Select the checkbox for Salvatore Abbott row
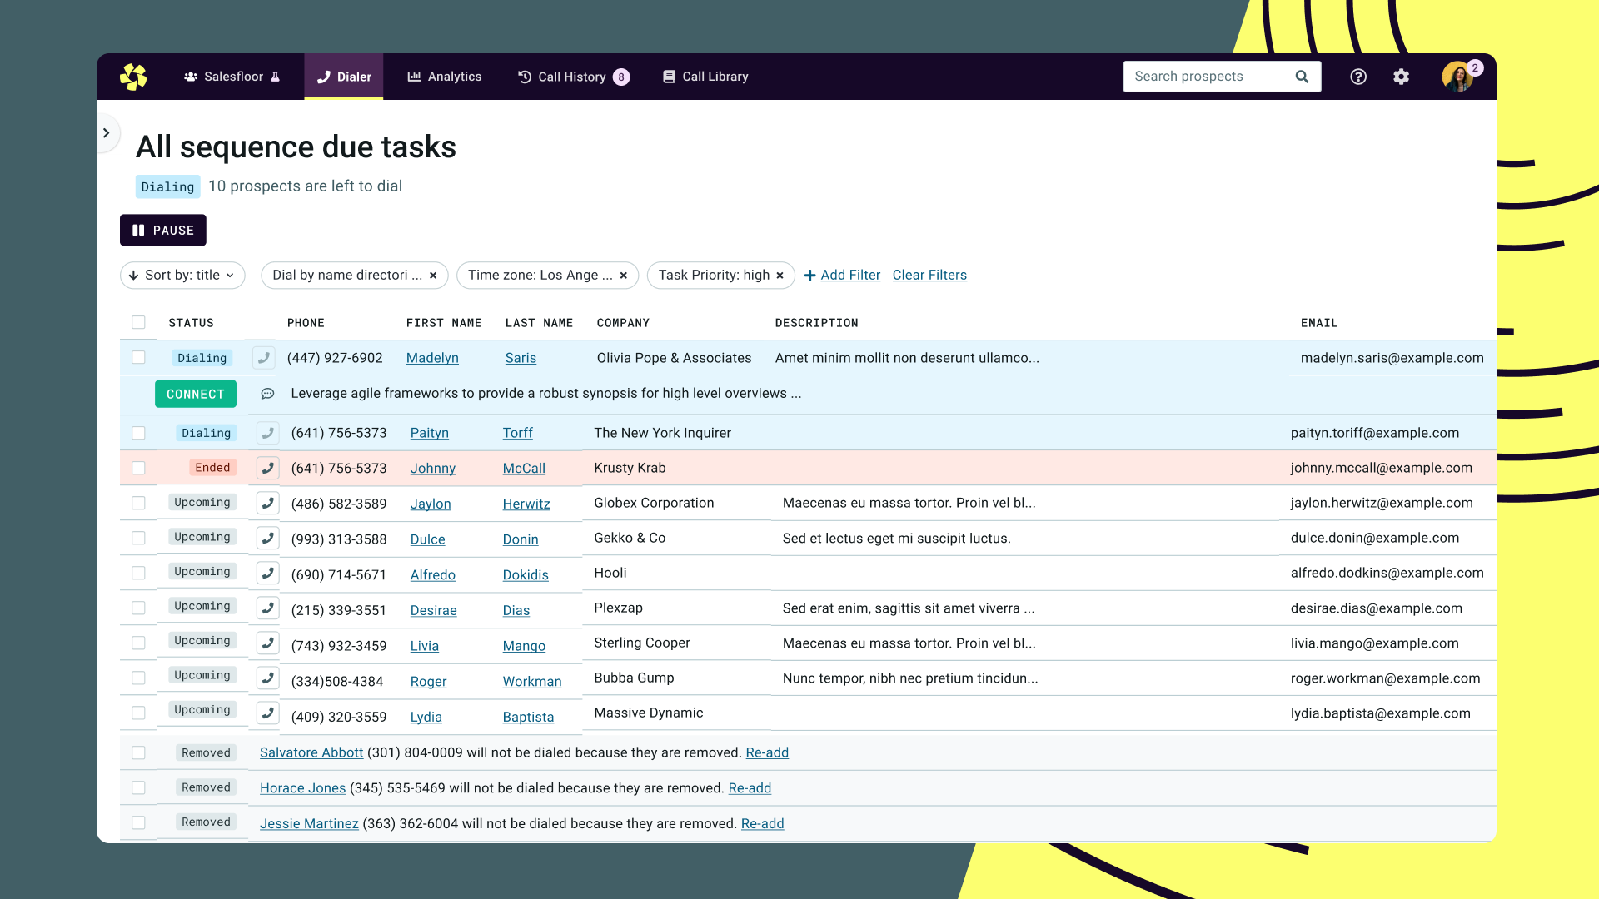The image size is (1599, 899). coord(138,752)
